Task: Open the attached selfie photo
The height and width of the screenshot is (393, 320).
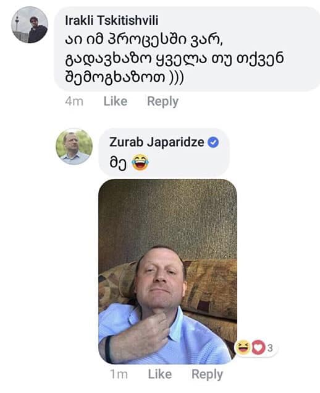Action: coord(167,272)
